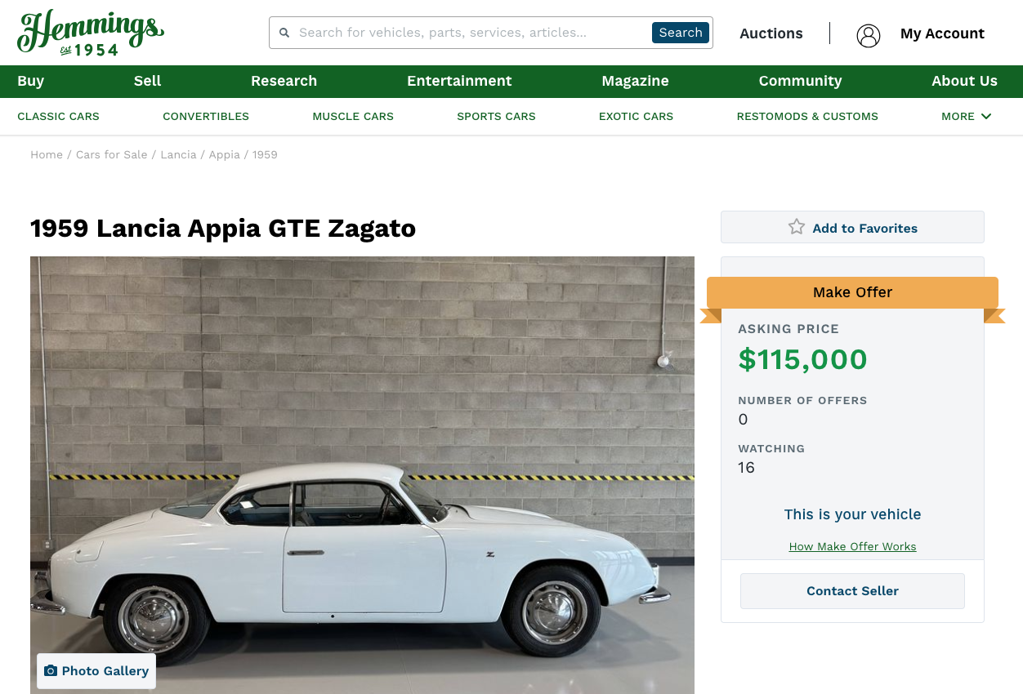Open the Buy menu
The width and height of the screenshot is (1023, 694).
click(x=31, y=81)
